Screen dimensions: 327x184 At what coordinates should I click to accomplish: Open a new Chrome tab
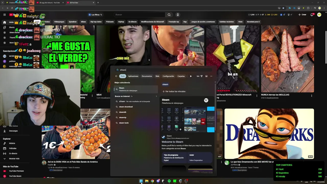coord(98,3)
